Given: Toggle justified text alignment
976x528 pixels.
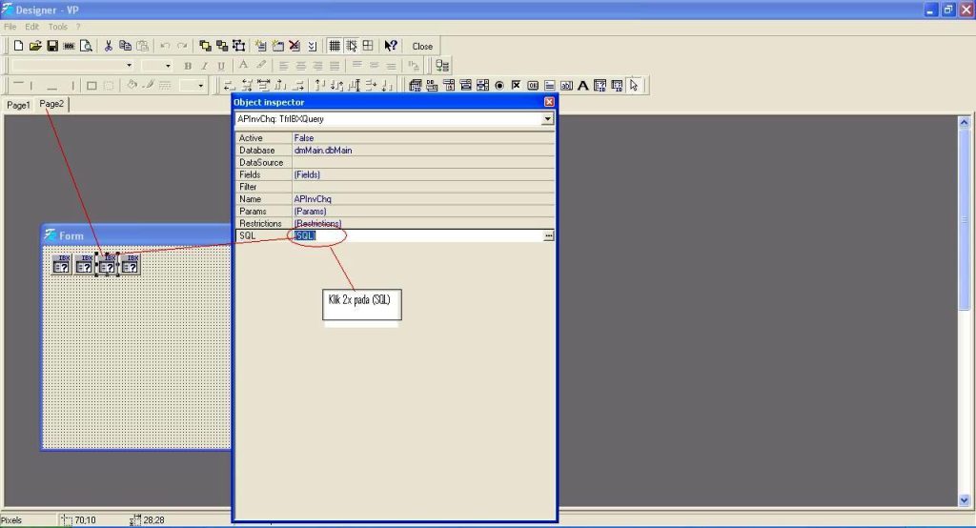Looking at the screenshot, I should 335,66.
